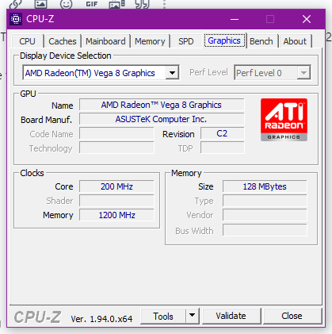Expand the Display Device Selection dropdown arrow
Viewport: 332px width, 334px height.
pos(172,73)
